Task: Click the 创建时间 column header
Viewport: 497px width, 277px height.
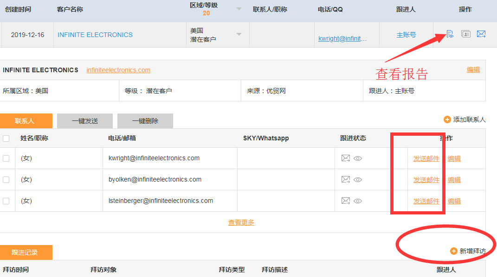Action: click(18, 9)
